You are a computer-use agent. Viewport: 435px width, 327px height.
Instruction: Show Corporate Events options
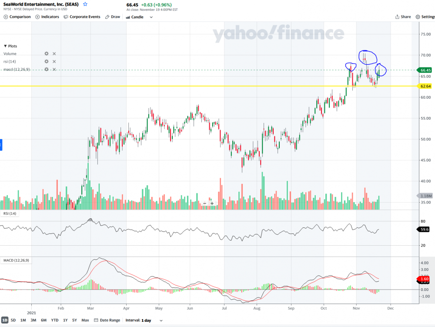coord(82,17)
